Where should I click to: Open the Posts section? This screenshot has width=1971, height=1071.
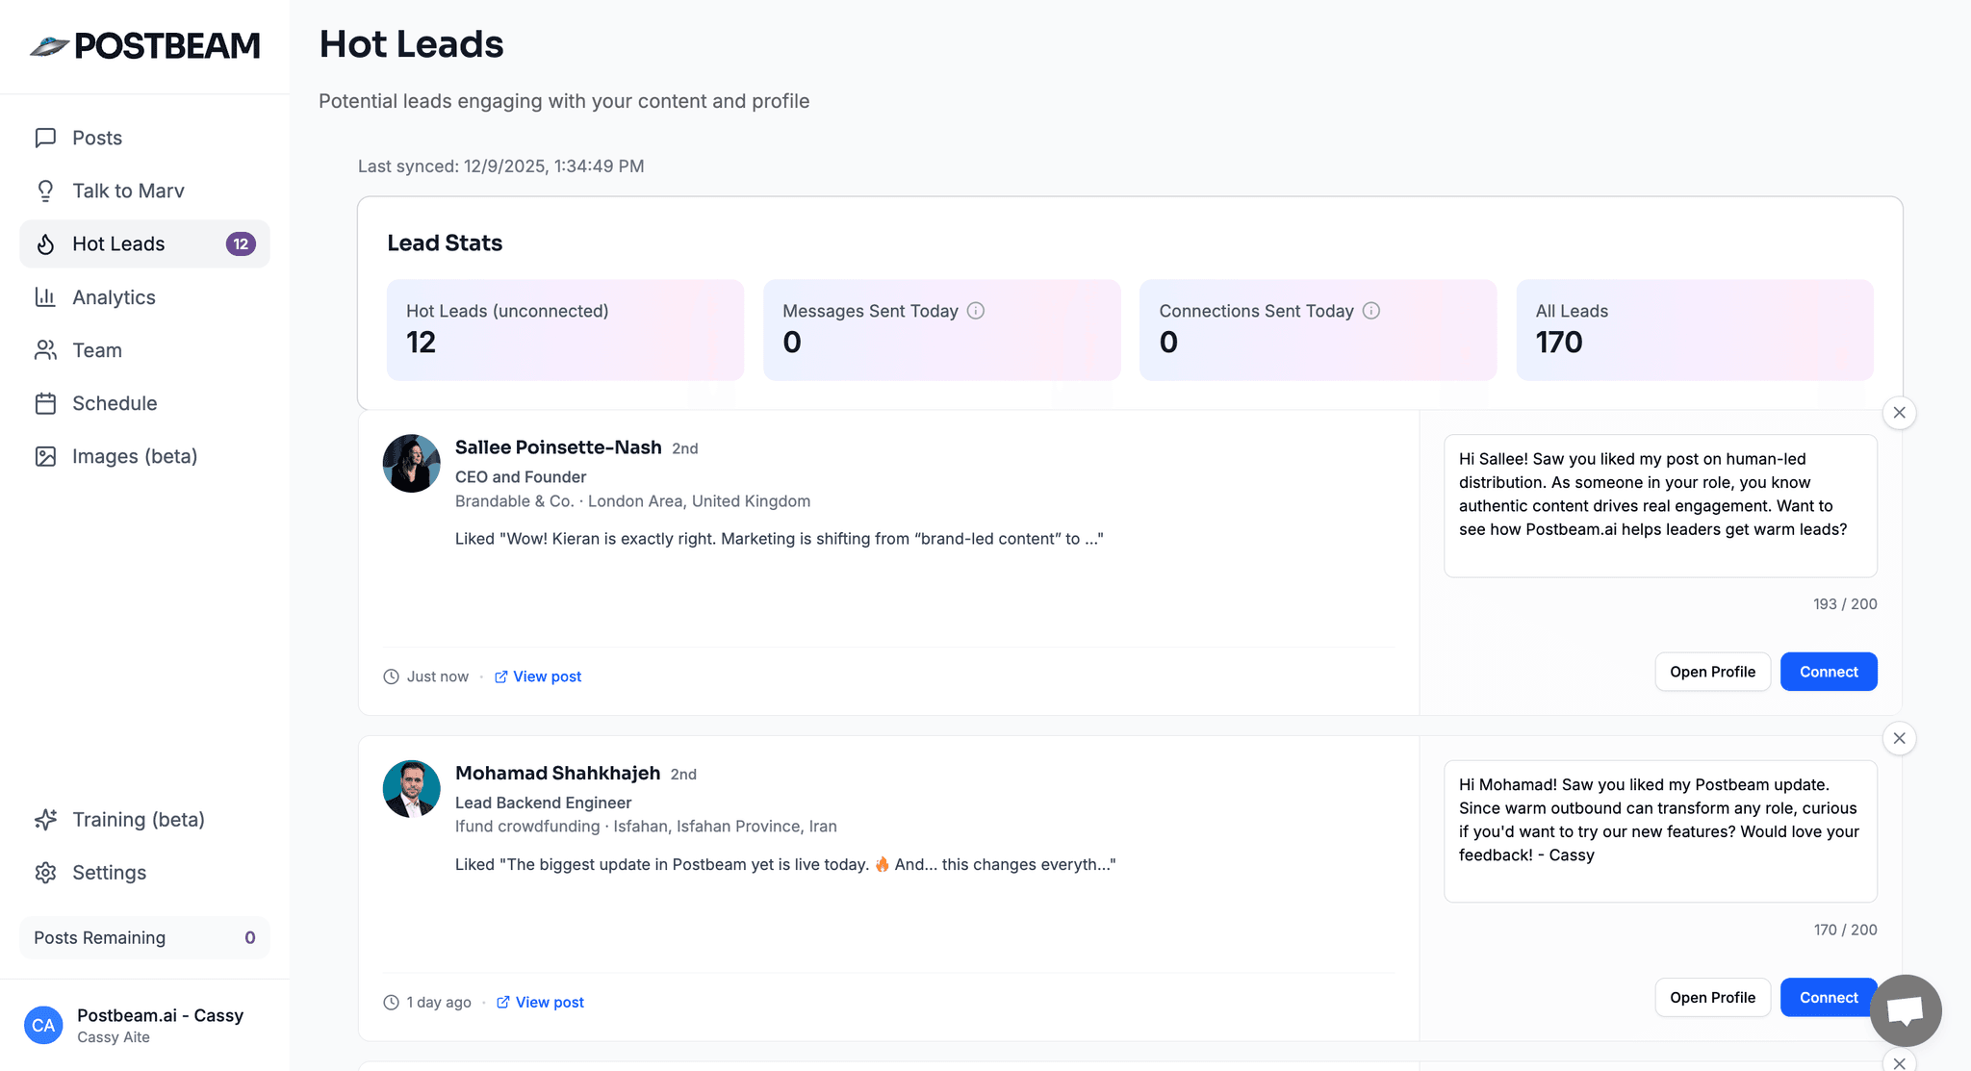click(97, 138)
